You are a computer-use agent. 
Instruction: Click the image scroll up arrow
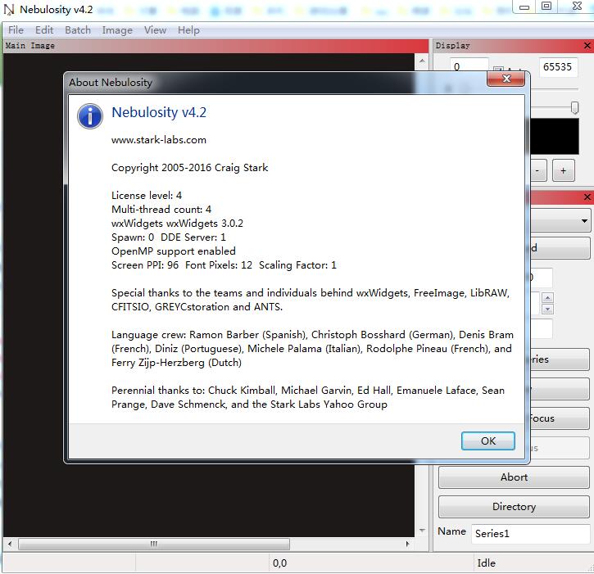click(422, 61)
